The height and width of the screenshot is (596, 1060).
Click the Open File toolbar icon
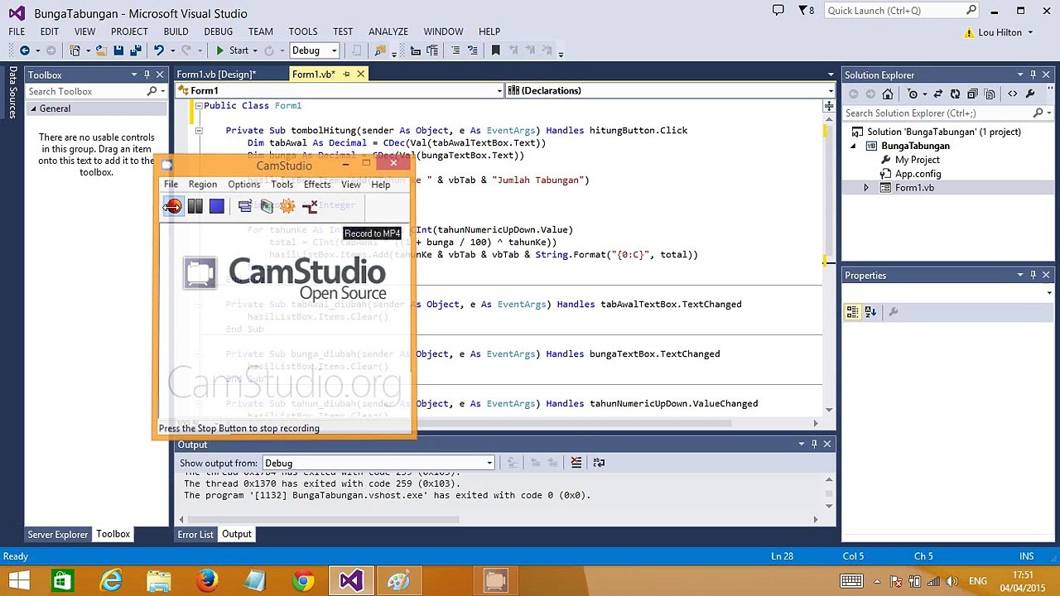[x=100, y=50]
